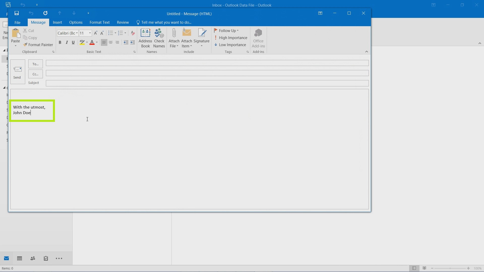
Task: Click Check Names button
Action: pos(159,37)
